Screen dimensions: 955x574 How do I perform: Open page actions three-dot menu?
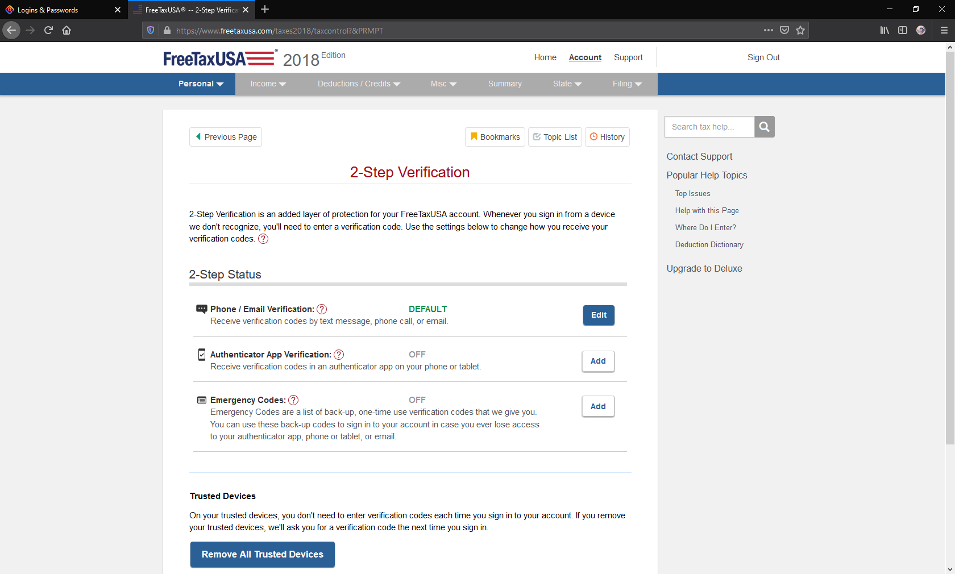coord(769,30)
